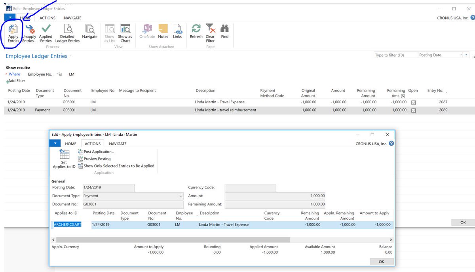Click the Where filter link

(14, 74)
